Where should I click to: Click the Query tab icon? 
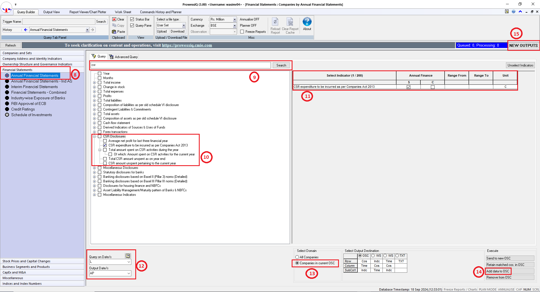pos(94,56)
